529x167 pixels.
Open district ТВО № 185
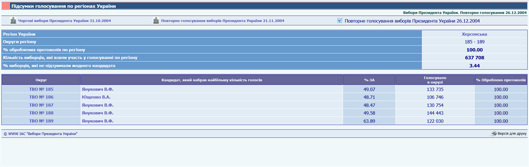[41, 89]
